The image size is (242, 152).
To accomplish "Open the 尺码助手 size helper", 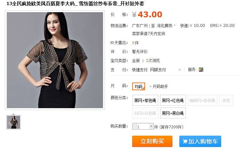I will click(x=160, y=86).
